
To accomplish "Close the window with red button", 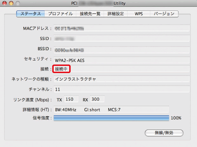I will pyautogui.click(x=5, y=3).
